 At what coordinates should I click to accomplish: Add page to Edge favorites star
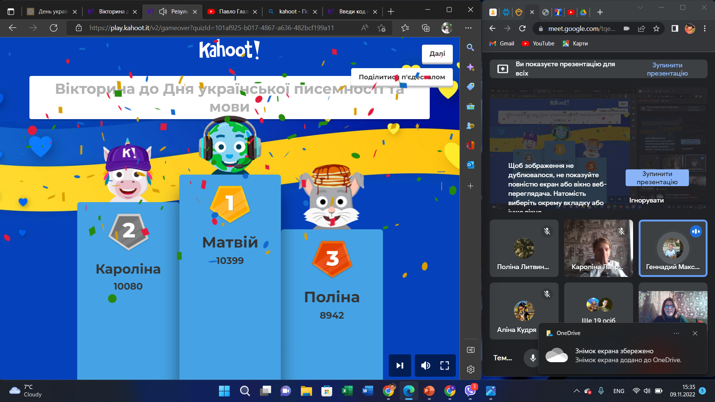coord(381,28)
